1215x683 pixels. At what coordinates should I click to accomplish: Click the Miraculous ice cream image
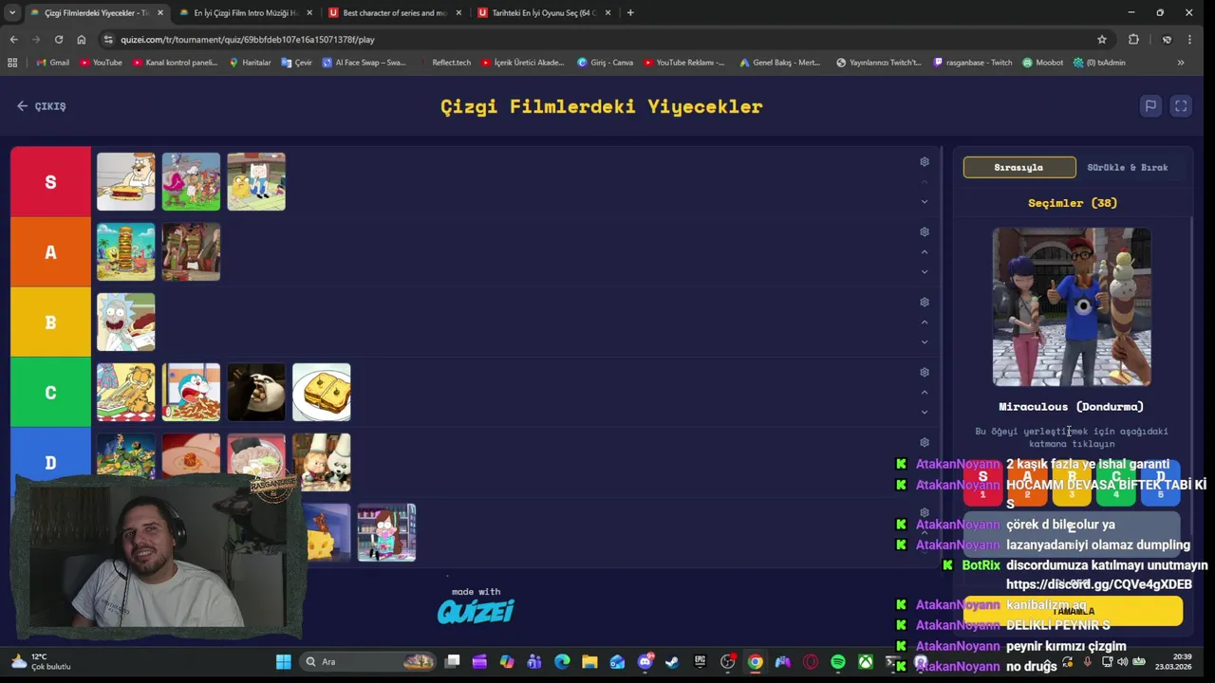(1072, 307)
